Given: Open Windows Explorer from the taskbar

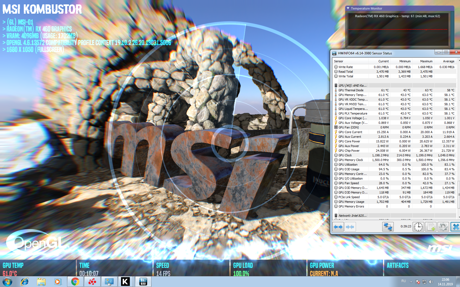Looking at the screenshot, I should point(41,282).
